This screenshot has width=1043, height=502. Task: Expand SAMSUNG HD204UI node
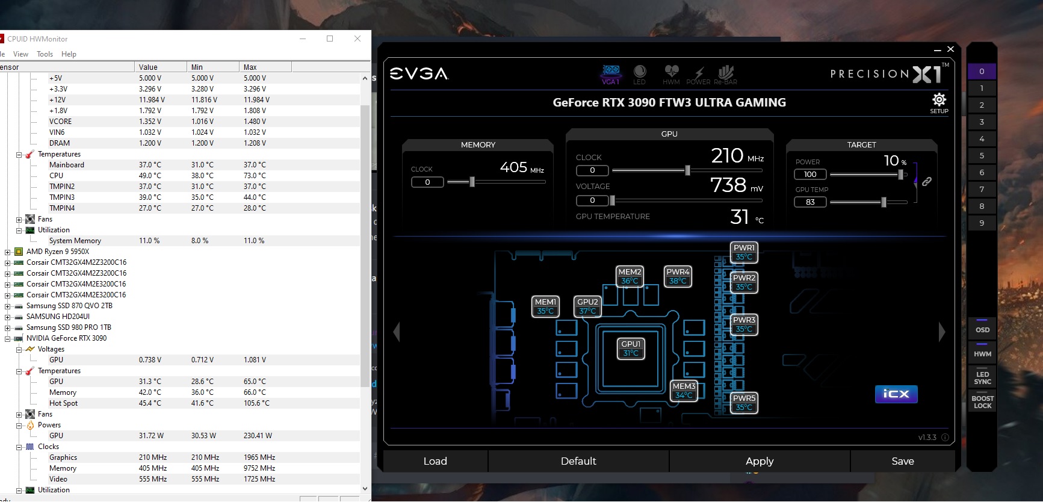pyautogui.click(x=8, y=317)
